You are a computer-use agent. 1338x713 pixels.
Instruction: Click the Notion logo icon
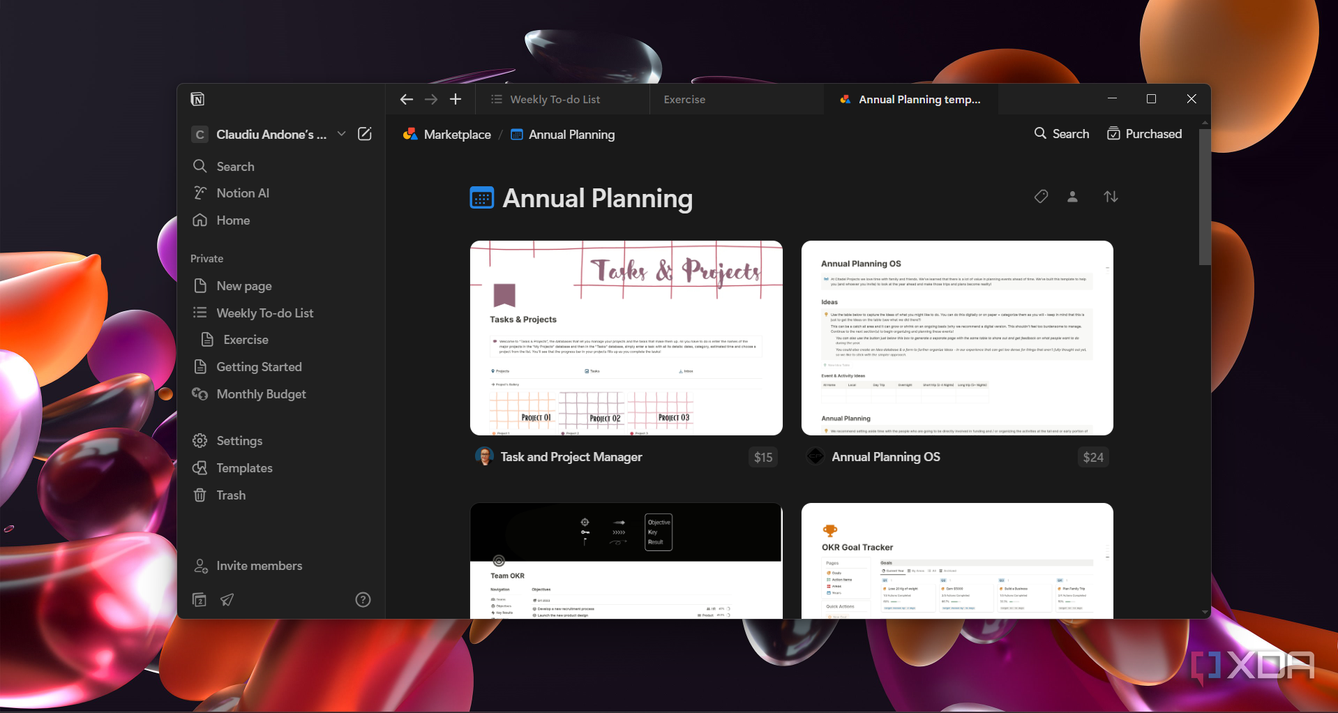pos(197,99)
